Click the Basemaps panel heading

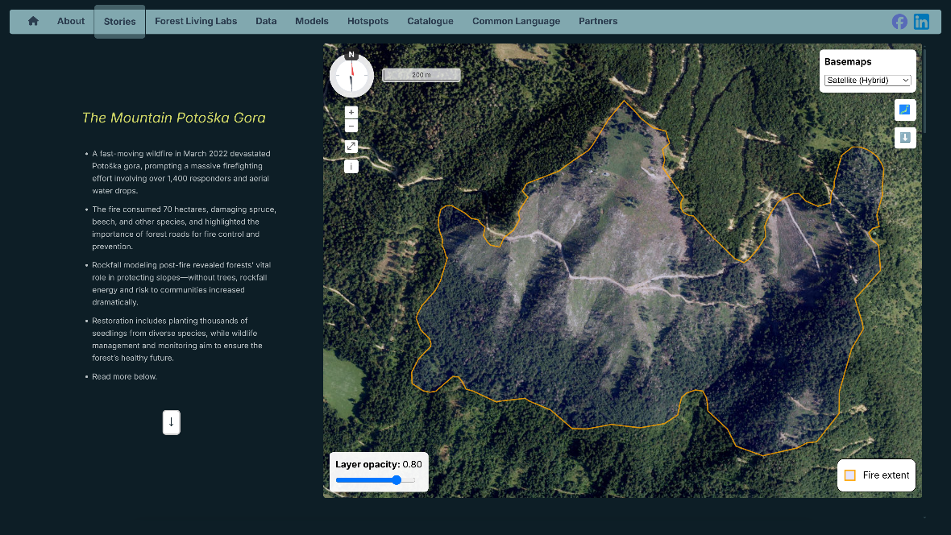click(x=848, y=62)
